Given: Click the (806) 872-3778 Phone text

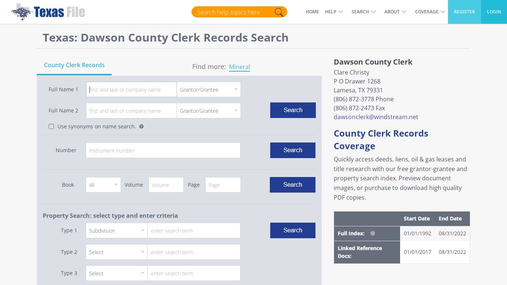Looking at the screenshot, I should tap(364, 99).
